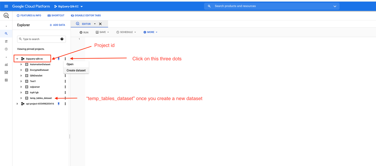The width and height of the screenshot is (376, 166).
Task: Open actions menu for Test1 dataset
Action: point(65,81)
